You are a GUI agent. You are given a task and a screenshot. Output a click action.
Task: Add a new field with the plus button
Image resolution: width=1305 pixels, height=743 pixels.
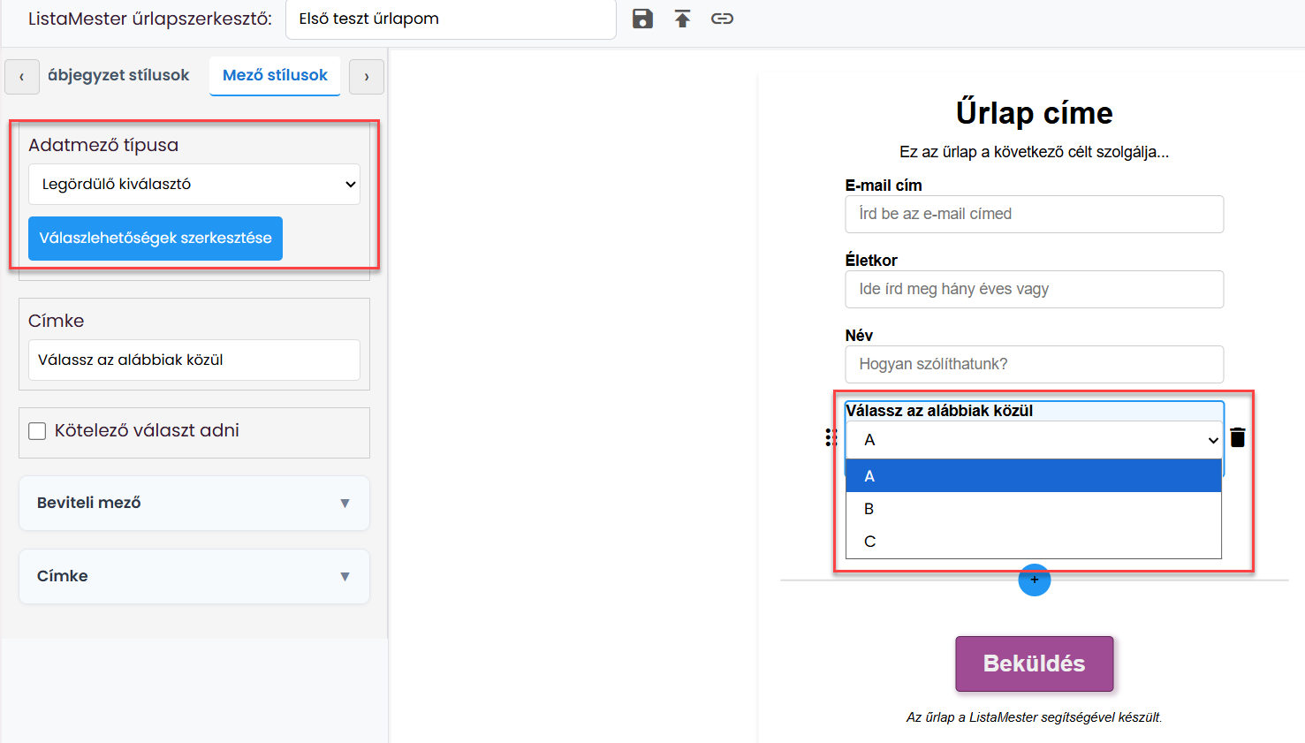click(1035, 580)
